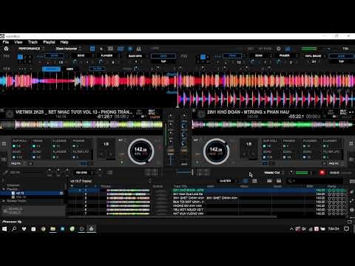Open the PERFORMANCE mode dropdown
Image resolution: width=355 pixels, height=266 pixels.
click(x=31, y=49)
